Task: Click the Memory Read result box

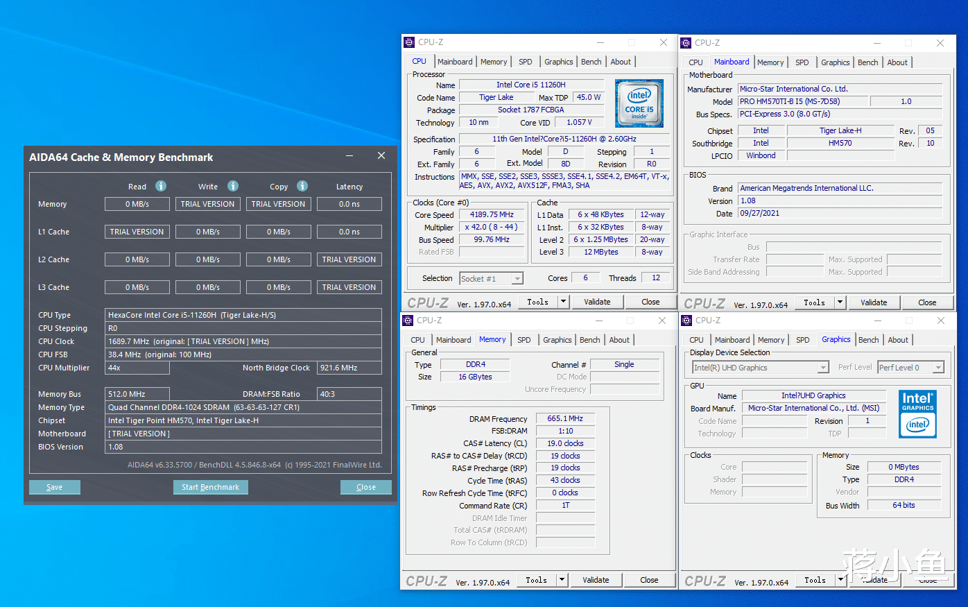Action: (137, 204)
